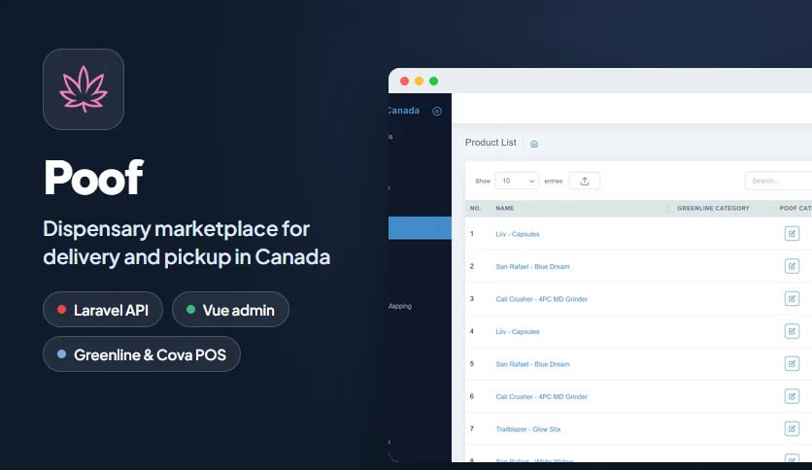Edit row 4 Liiv - Capsules

pyautogui.click(x=792, y=331)
